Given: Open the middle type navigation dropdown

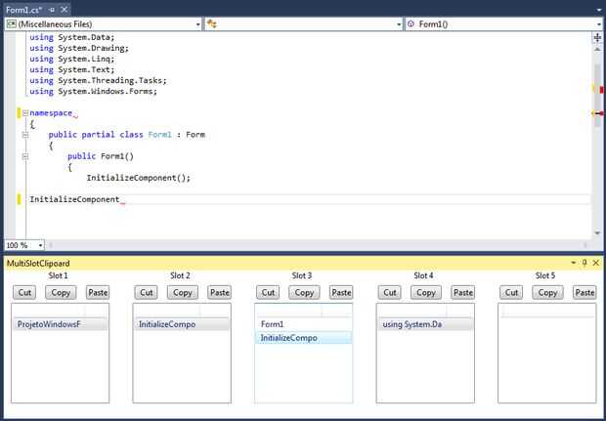Looking at the screenshot, I should 304,24.
